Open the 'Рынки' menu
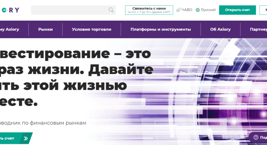This screenshot has height=145, width=267. coord(45,29)
